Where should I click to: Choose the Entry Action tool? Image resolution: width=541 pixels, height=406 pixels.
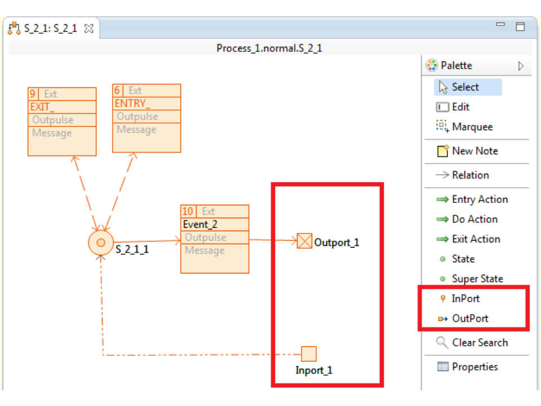(479, 200)
